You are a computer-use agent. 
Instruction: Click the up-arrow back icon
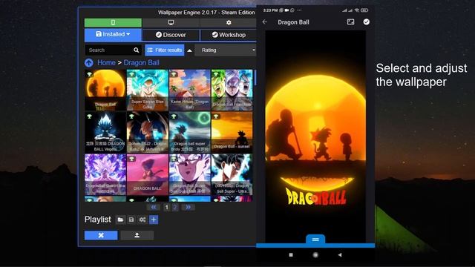click(89, 62)
